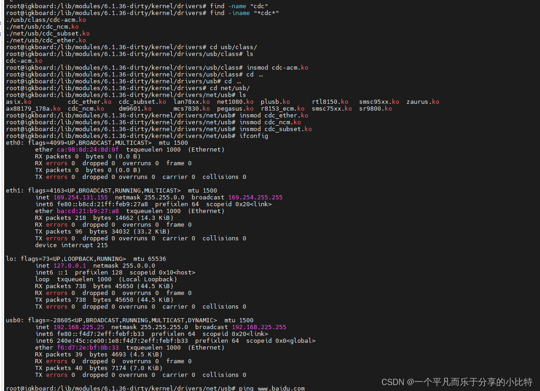The image size is (540, 391).
Task: Click usb0 IP address 192.168.225.25
Action: pyautogui.click(x=79, y=327)
